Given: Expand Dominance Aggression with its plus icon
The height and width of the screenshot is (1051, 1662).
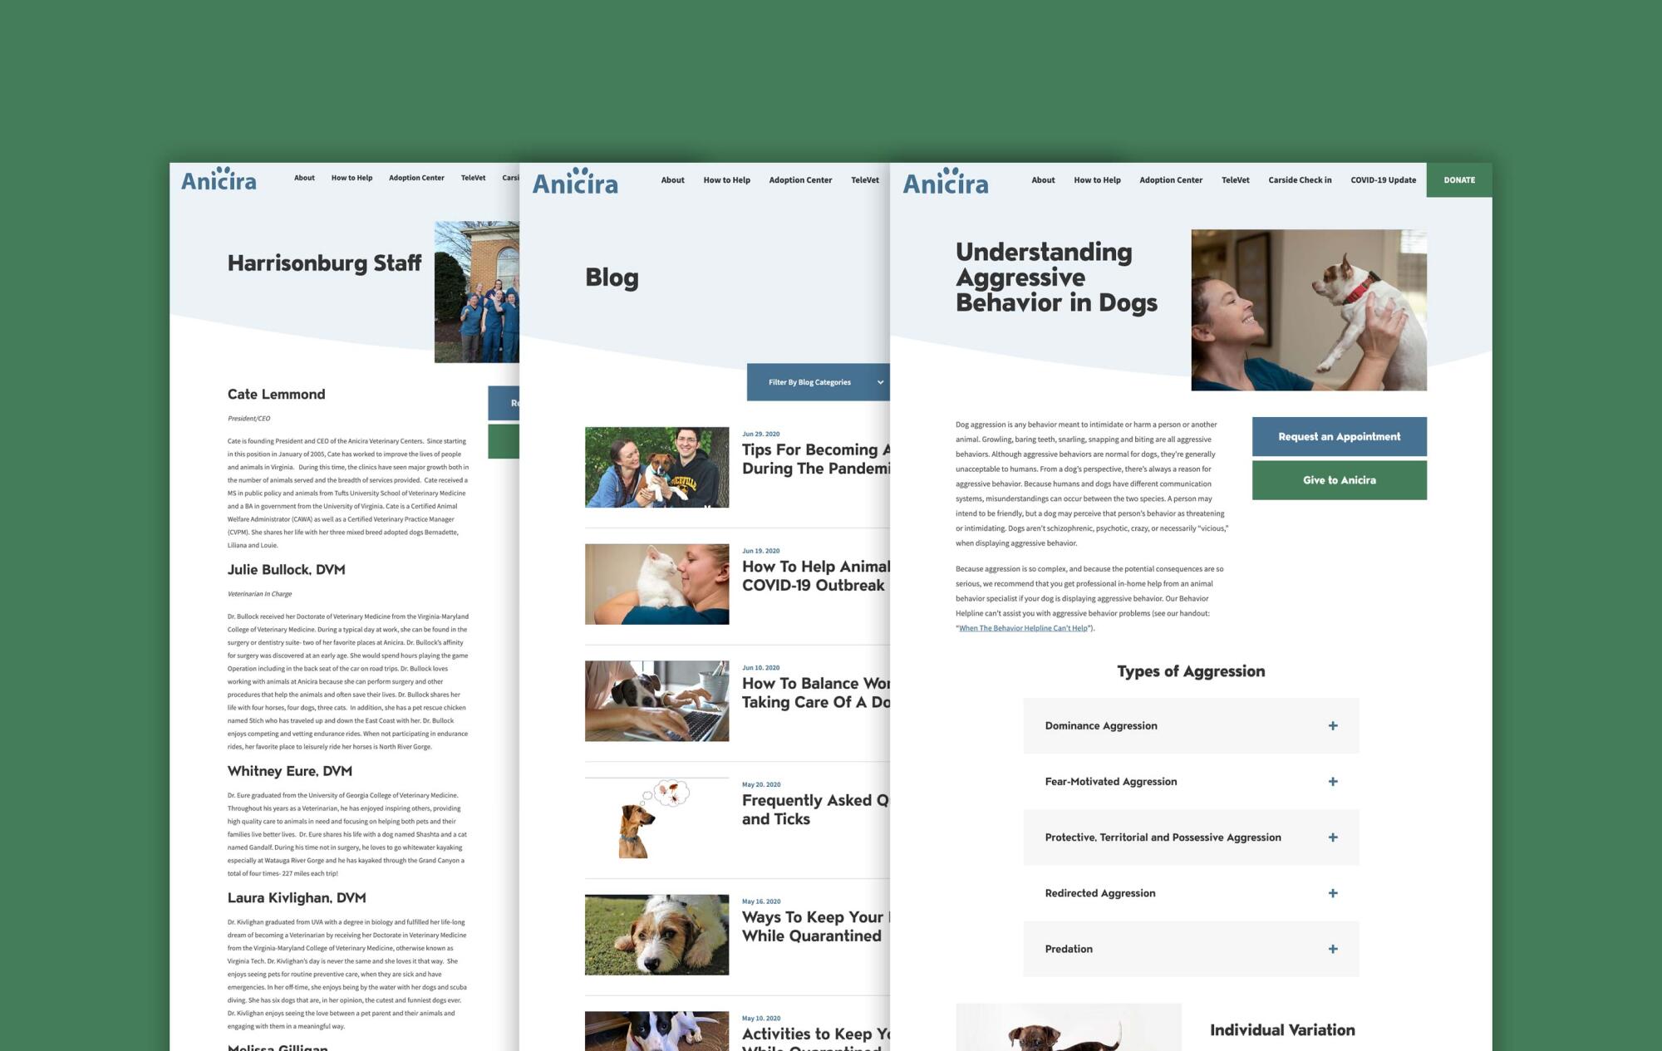Looking at the screenshot, I should pyautogui.click(x=1332, y=726).
